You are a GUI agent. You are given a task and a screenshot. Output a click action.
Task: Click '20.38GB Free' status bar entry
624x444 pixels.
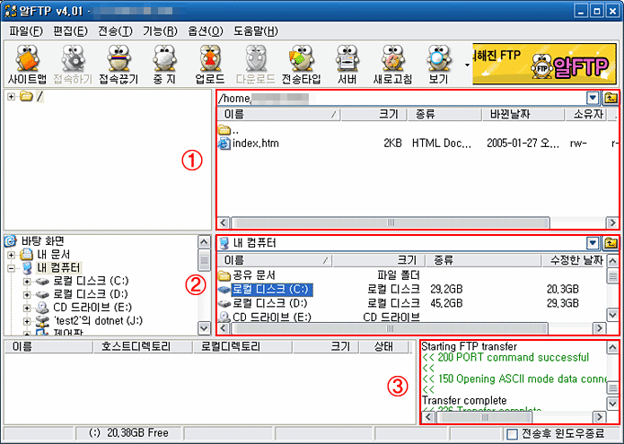128,433
